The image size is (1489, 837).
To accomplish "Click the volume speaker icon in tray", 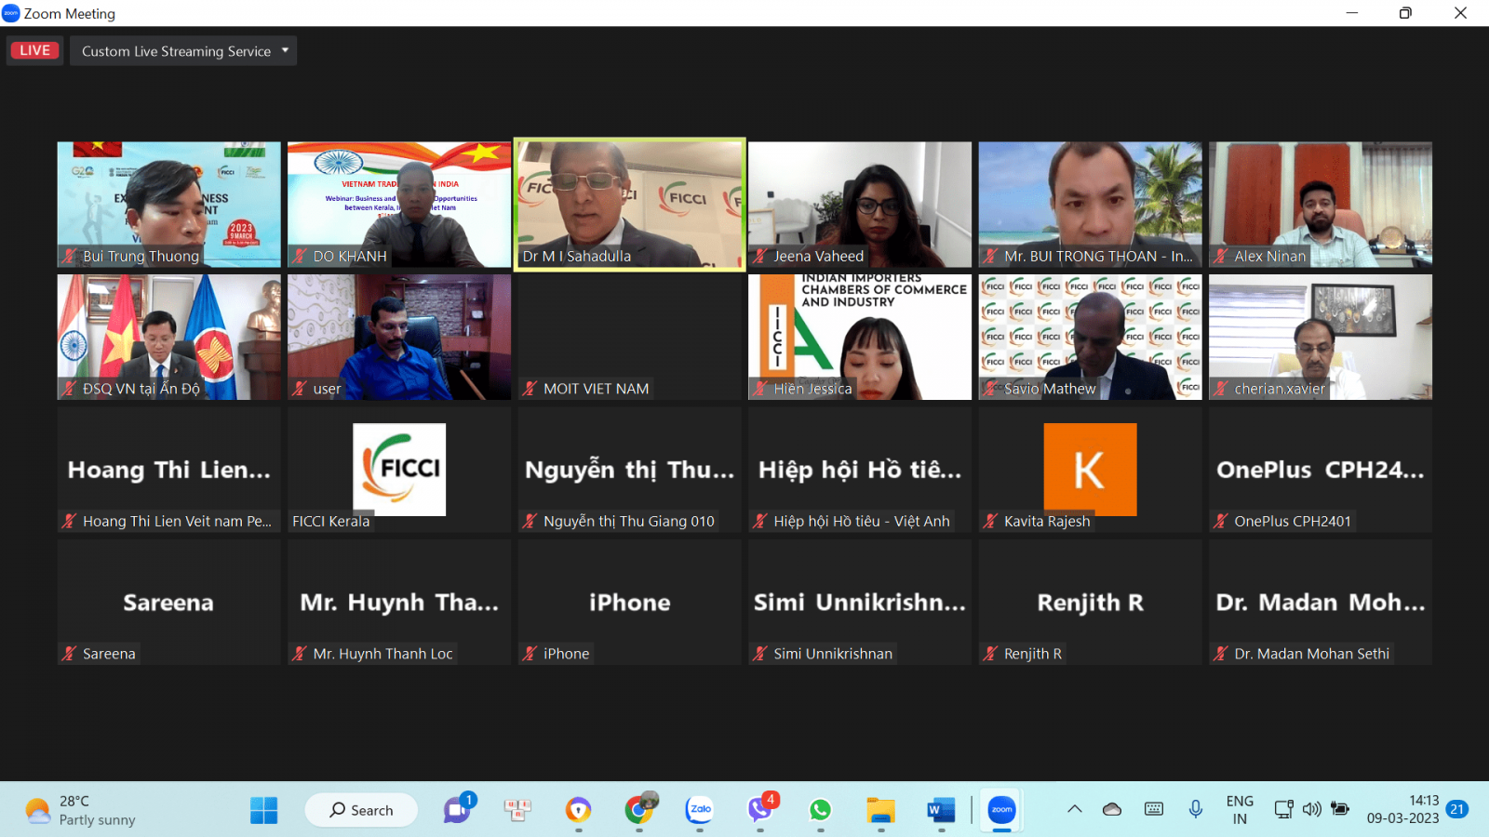I will coord(1311,809).
